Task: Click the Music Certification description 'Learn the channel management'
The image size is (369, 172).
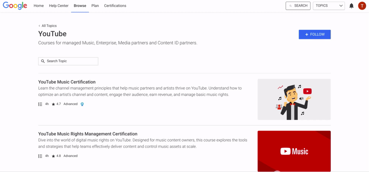Action: (x=140, y=91)
